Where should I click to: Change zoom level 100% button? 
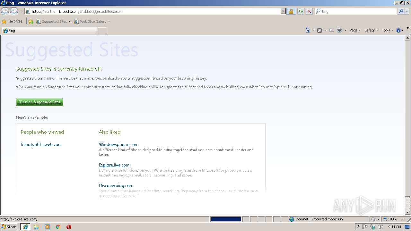[390, 219]
